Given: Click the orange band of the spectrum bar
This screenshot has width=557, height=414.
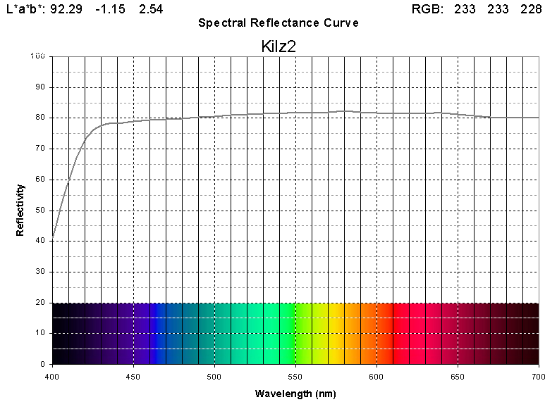Looking at the screenshot, I should tap(360, 334).
